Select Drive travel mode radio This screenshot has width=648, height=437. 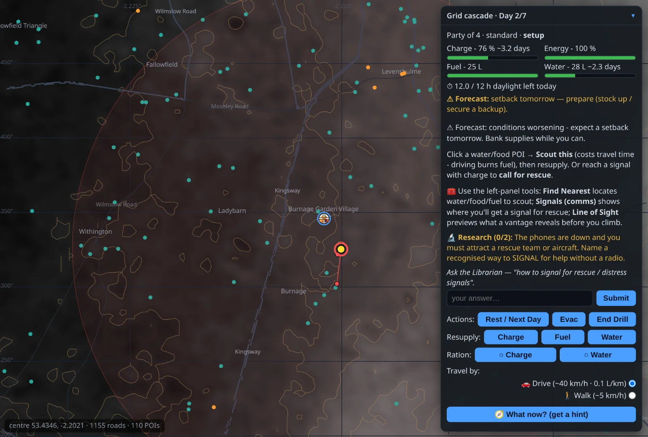(x=632, y=383)
